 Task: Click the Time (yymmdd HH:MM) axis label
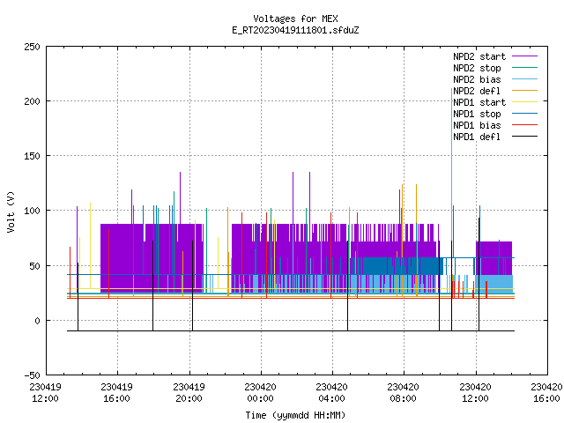[295, 415]
